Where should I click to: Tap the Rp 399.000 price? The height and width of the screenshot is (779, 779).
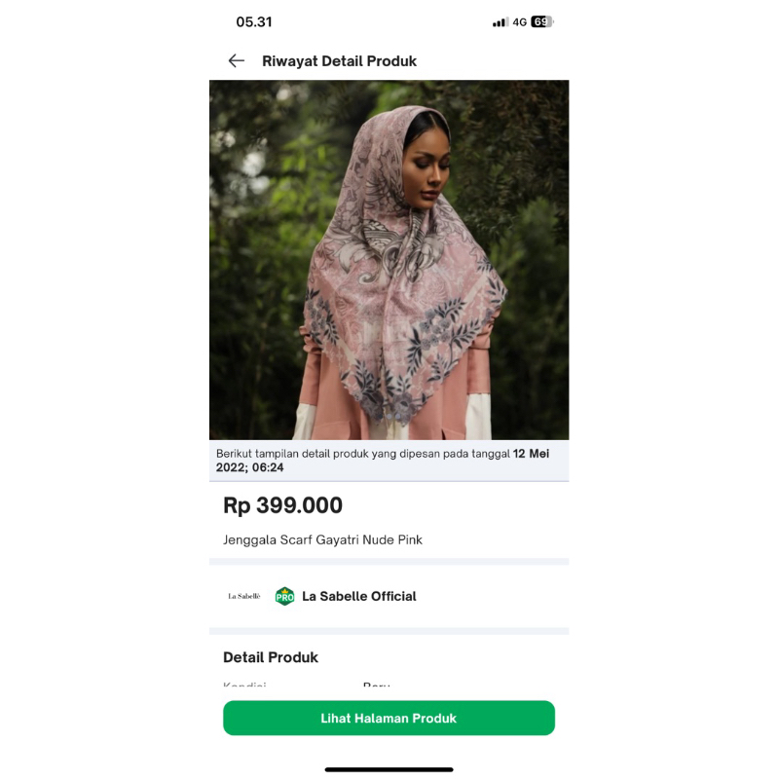[282, 505]
